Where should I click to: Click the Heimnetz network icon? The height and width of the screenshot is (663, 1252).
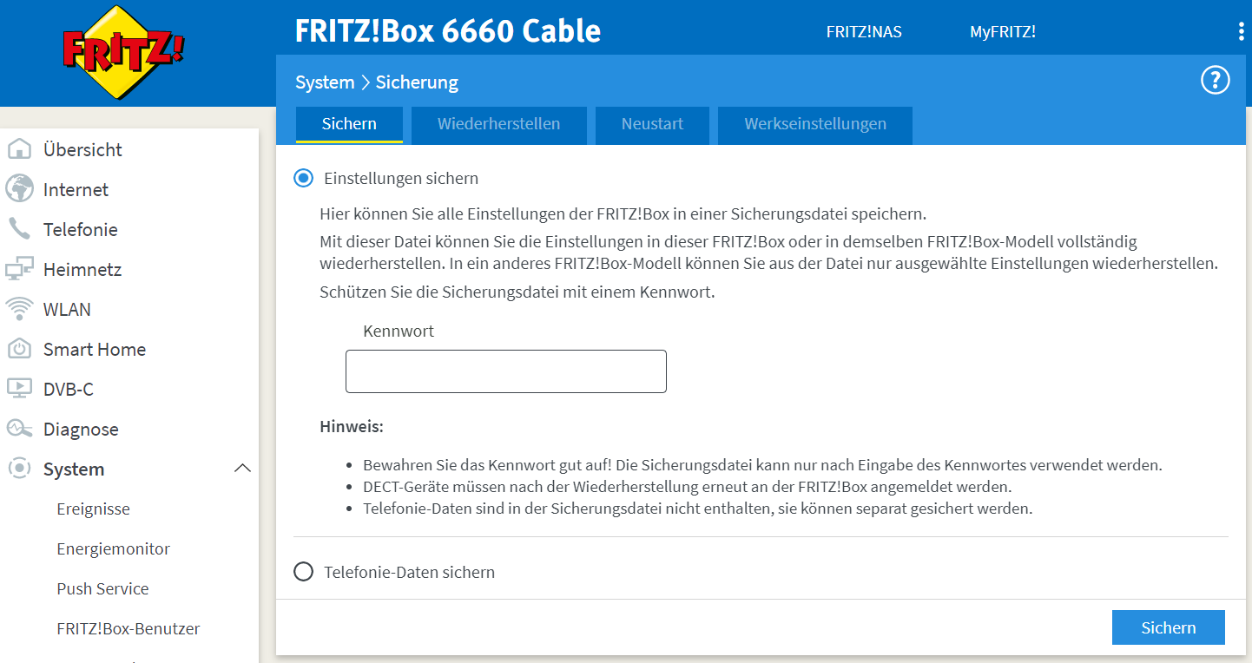click(x=19, y=269)
